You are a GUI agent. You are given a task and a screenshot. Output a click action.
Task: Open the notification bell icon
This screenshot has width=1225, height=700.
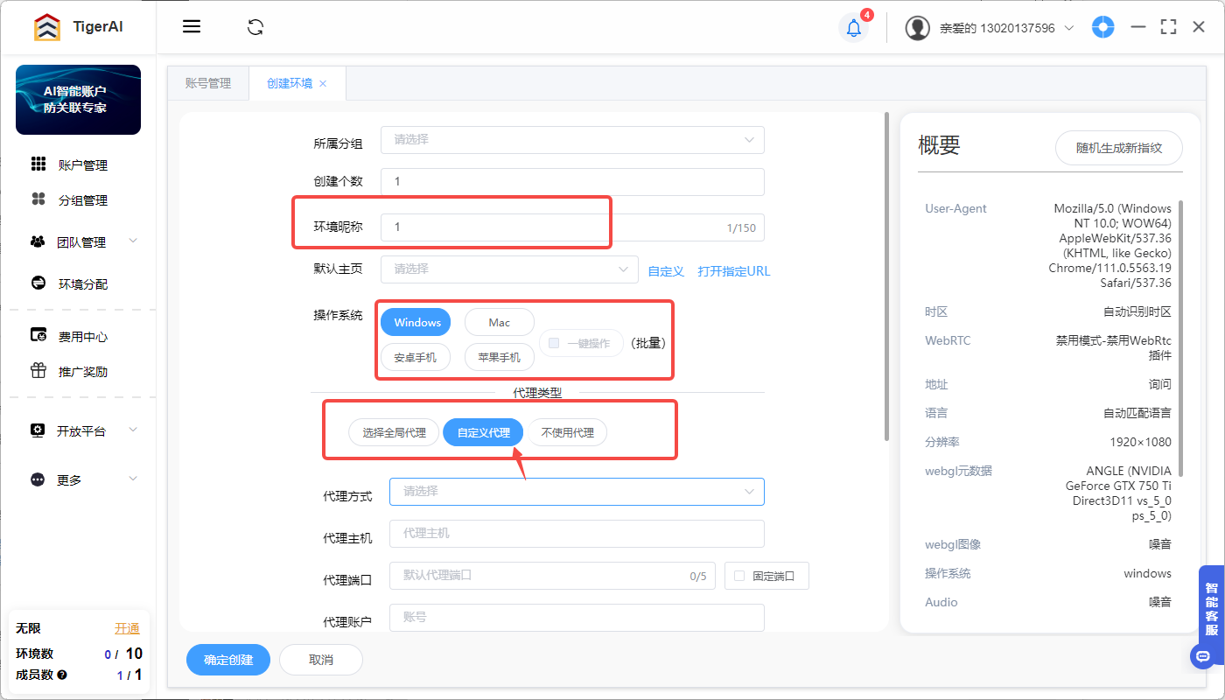[x=854, y=28]
